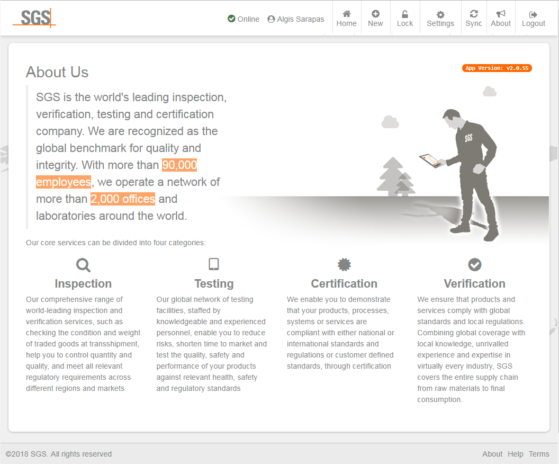Click the Certification badge icon

[345, 265]
